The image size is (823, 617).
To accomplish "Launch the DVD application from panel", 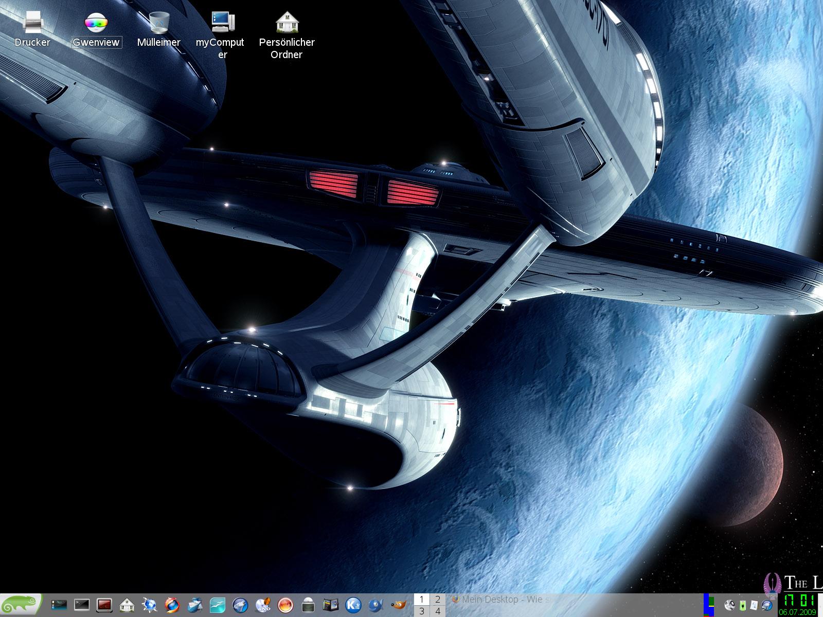I will click(x=263, y=605).
